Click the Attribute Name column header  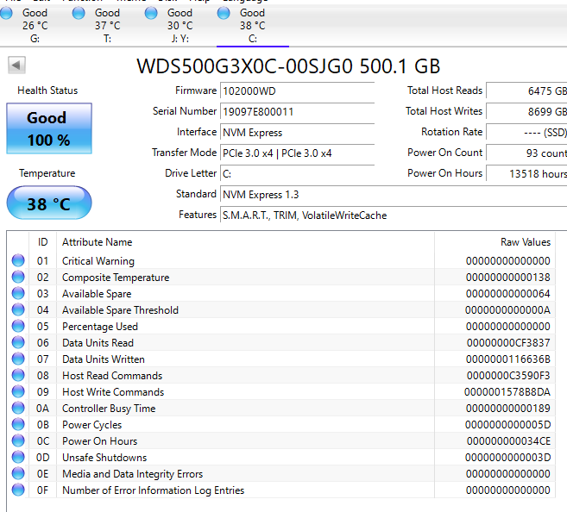(245, 242)
